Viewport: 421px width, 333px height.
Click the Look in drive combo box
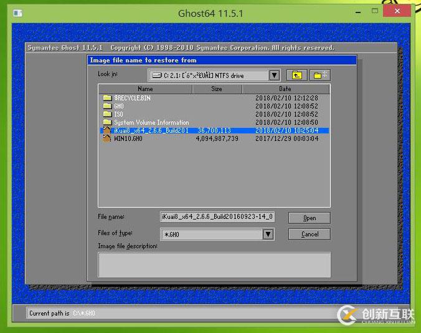pos(214,75)
